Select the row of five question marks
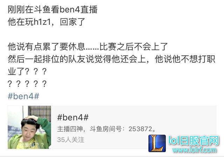 pos(27,84)
